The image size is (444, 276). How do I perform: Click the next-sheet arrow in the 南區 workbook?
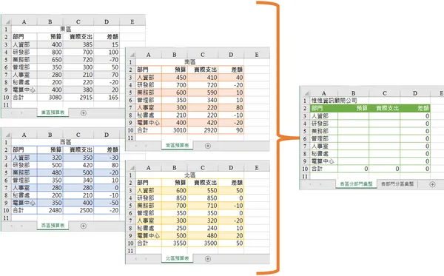(x=147, y=146)
